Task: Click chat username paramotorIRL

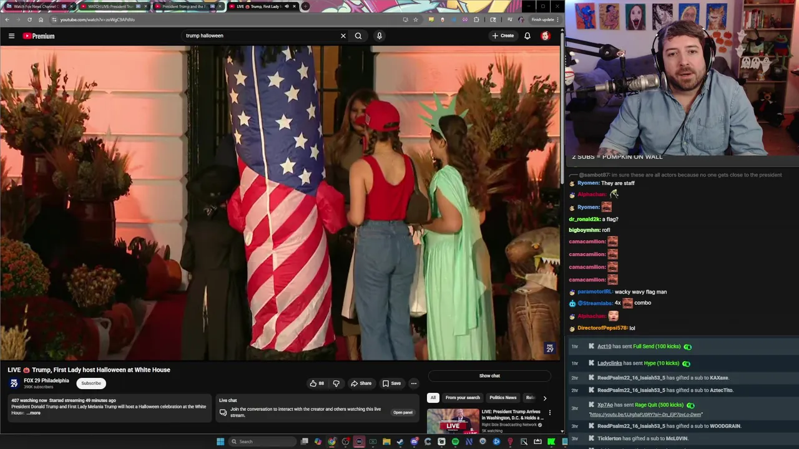Action: coord(594,292)
